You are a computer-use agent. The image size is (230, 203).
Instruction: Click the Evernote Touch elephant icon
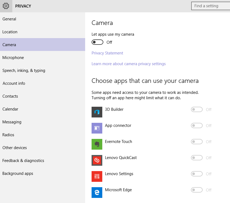97,144
